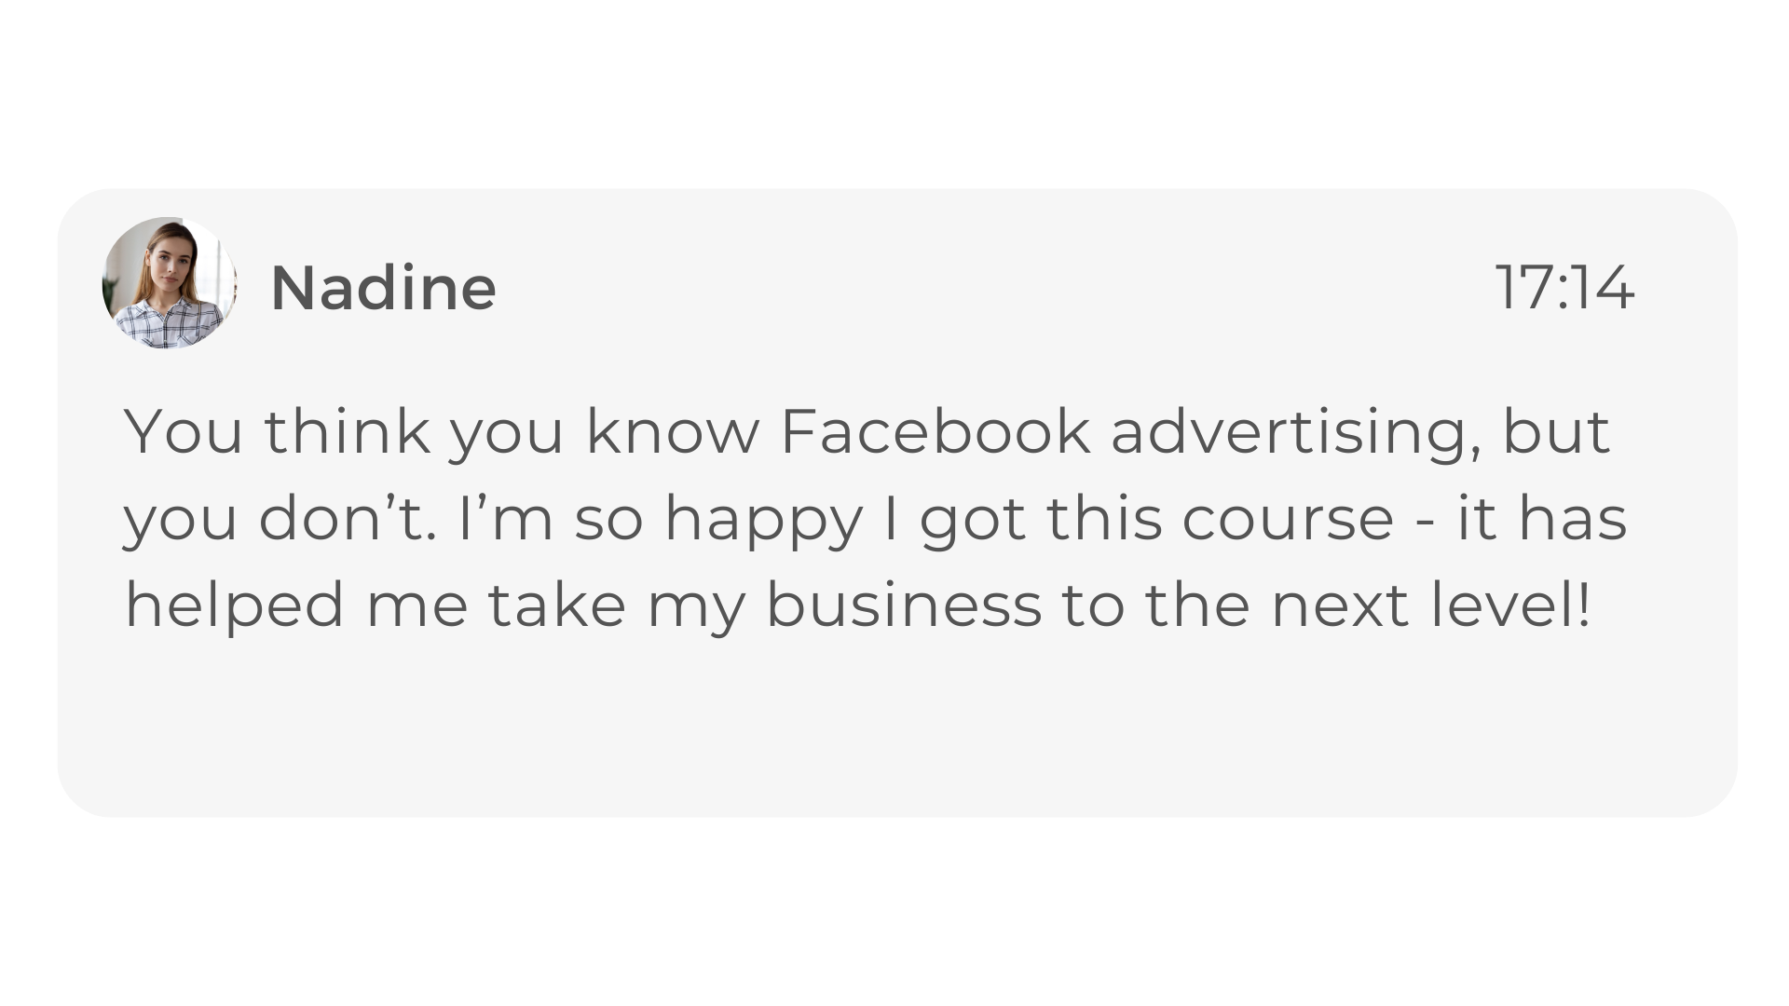
Task: Click the word has ending the second line
Action: (x=1573, y=519)
